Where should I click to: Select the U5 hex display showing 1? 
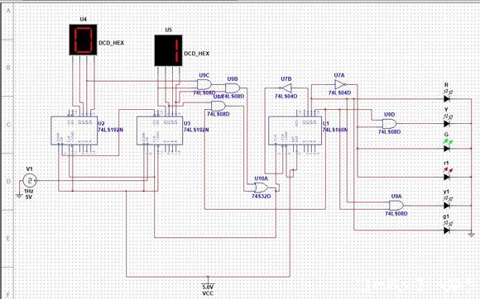[x=168, y=50]
